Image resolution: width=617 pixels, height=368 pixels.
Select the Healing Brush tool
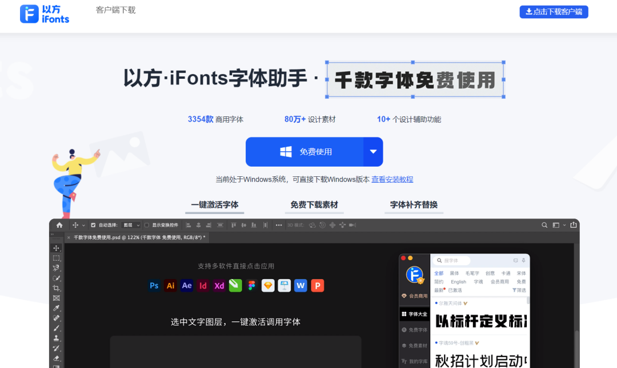click(56, 318)
